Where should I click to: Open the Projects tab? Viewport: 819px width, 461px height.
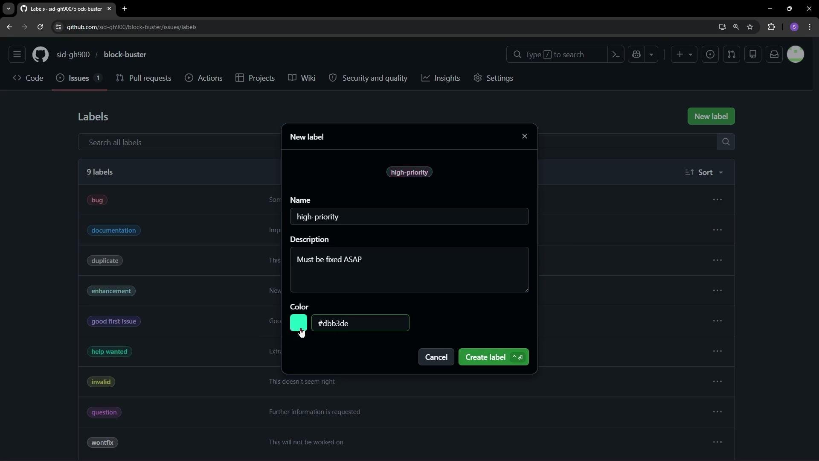(255, 78)
